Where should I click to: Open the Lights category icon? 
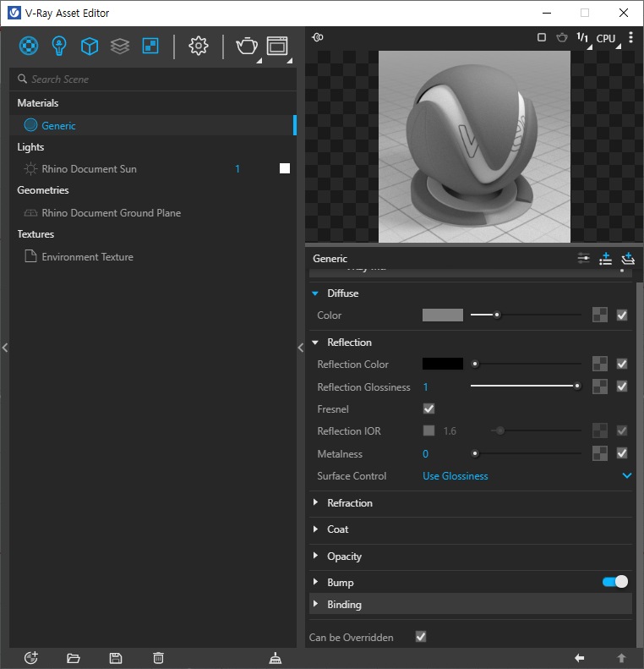click(59, 46)
